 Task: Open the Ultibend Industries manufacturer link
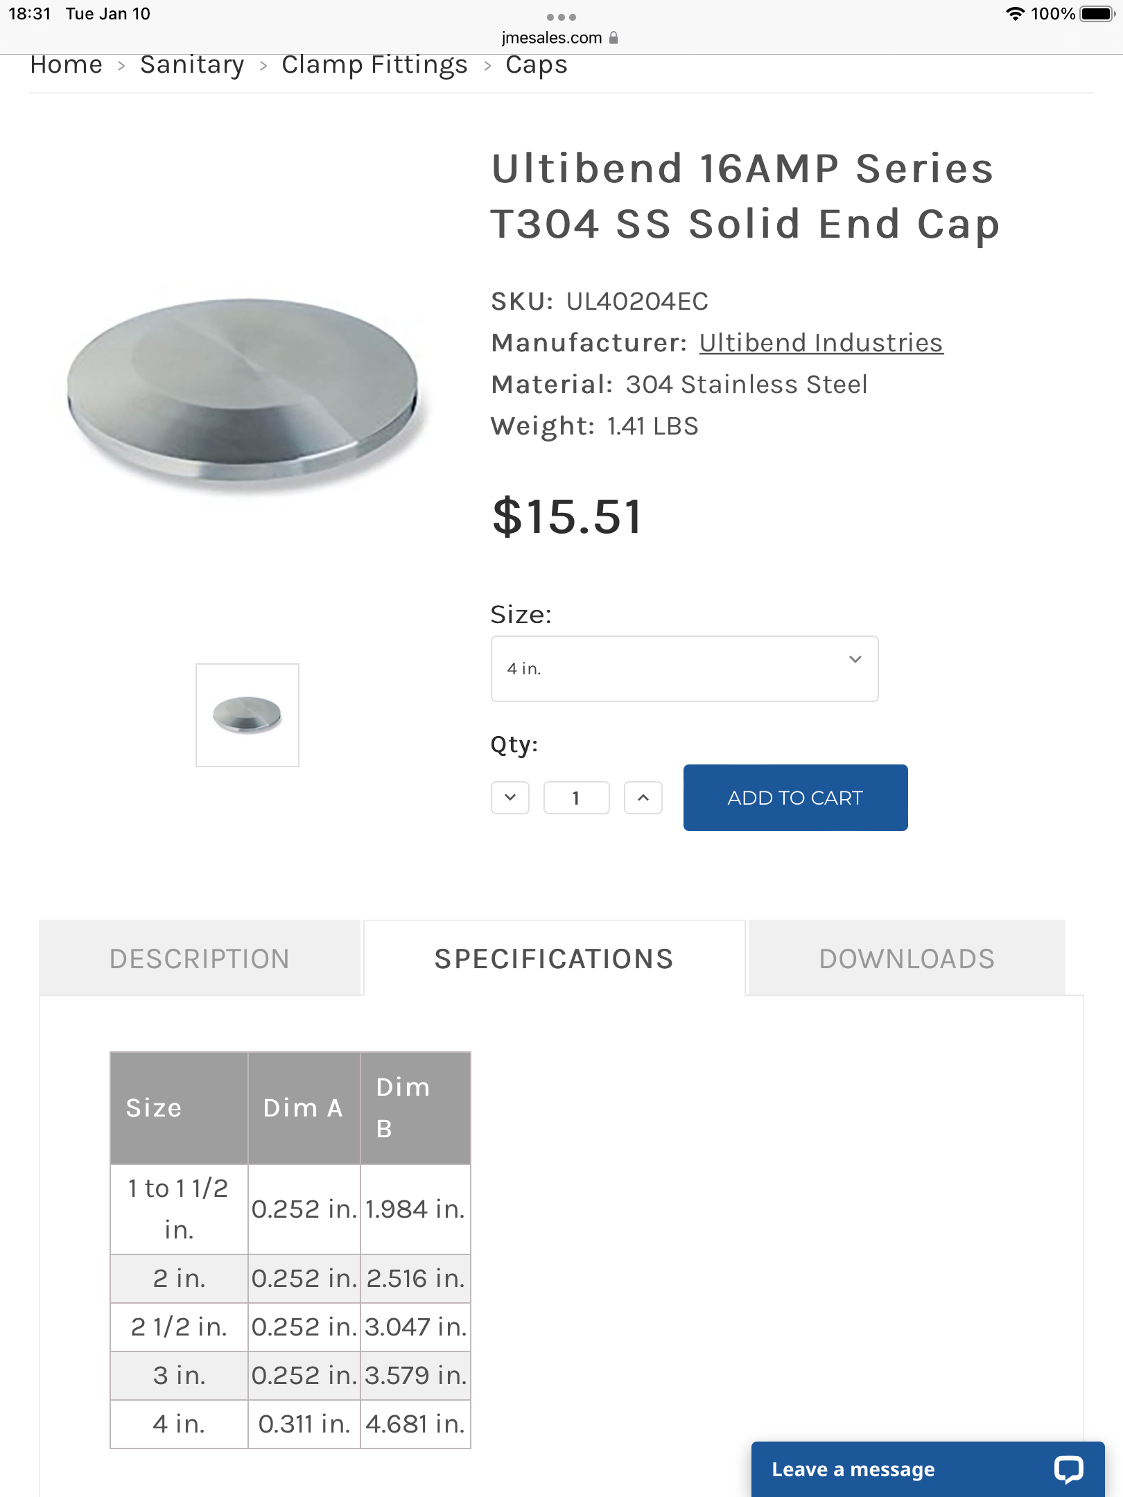821,342
